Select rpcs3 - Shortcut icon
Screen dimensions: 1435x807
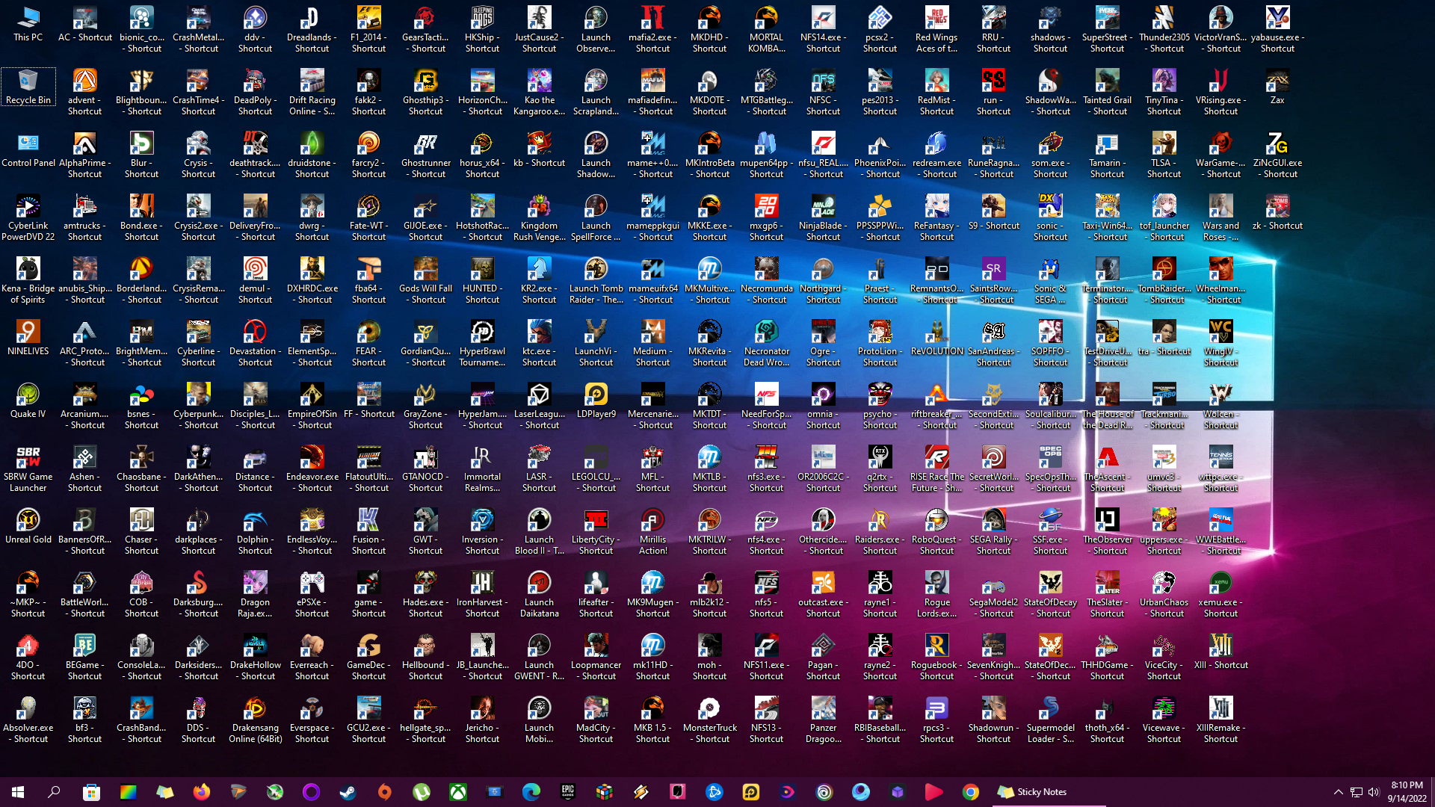click(937, 720)
